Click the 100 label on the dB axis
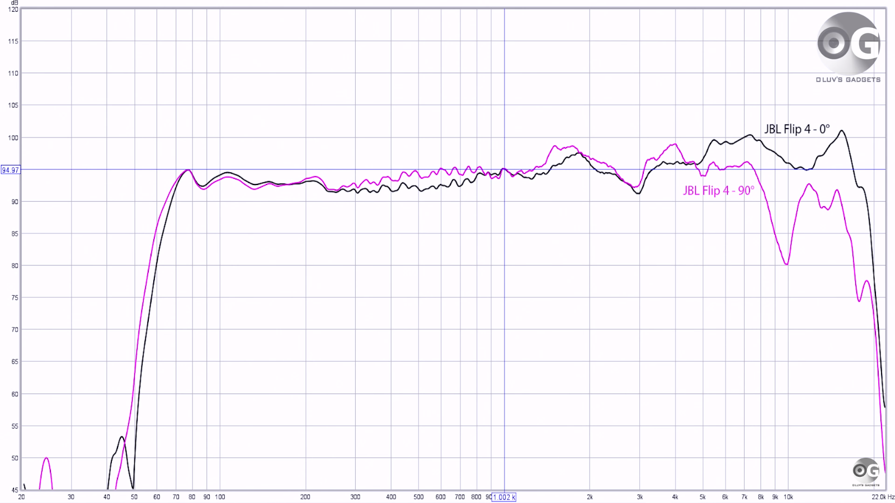895x503 pixels. (13, 137)
